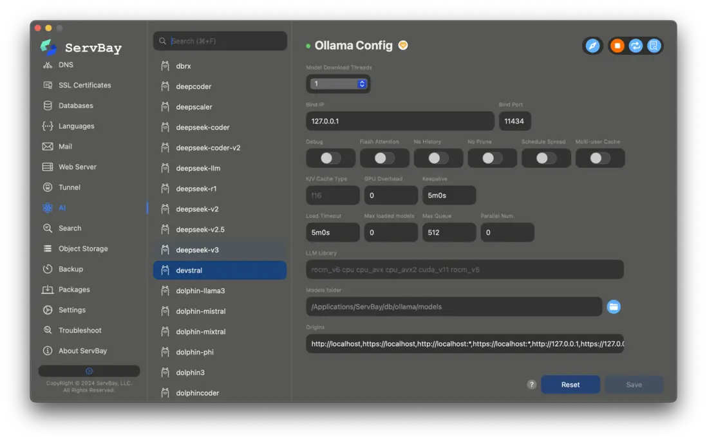
Task: Click the Packages download icon
Action: pos(48,290)
